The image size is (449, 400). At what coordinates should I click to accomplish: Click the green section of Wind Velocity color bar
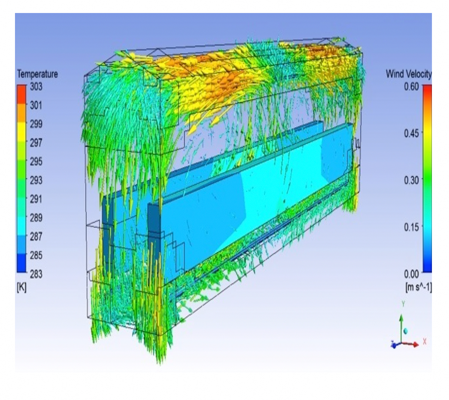click(x=427, y=171)
